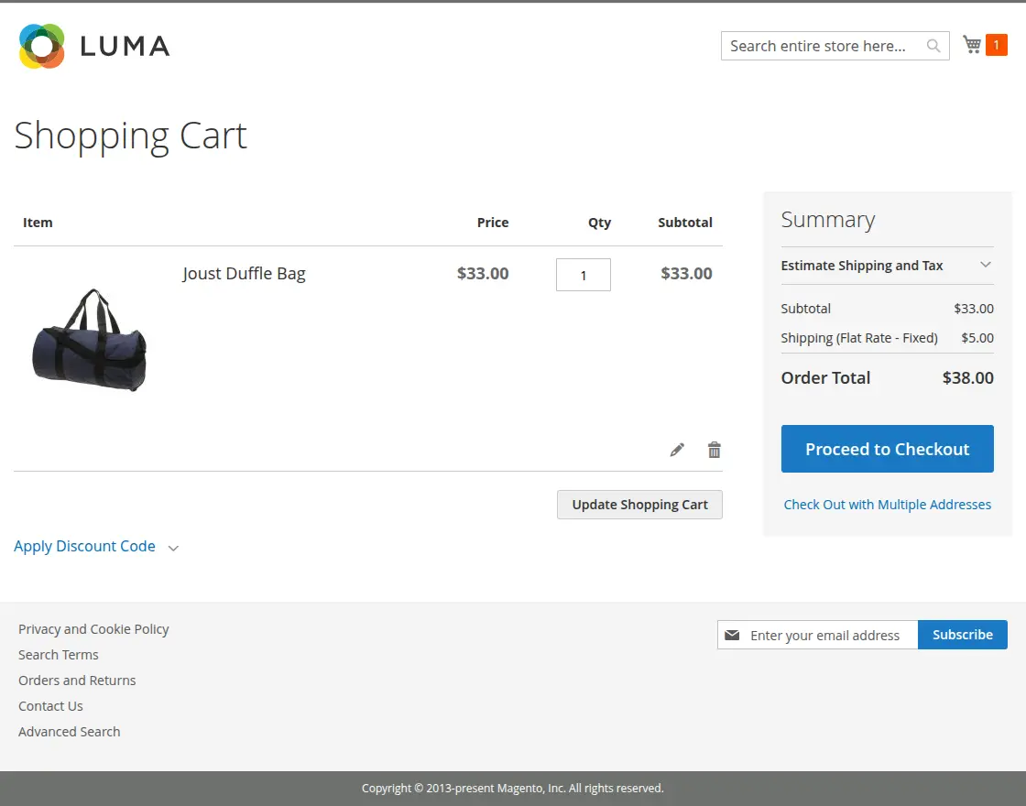This screenshot has height=806, width=1026.
Task: Click the Shipping (Flat Rate - Fixed) label
Action: coord(859,338)
